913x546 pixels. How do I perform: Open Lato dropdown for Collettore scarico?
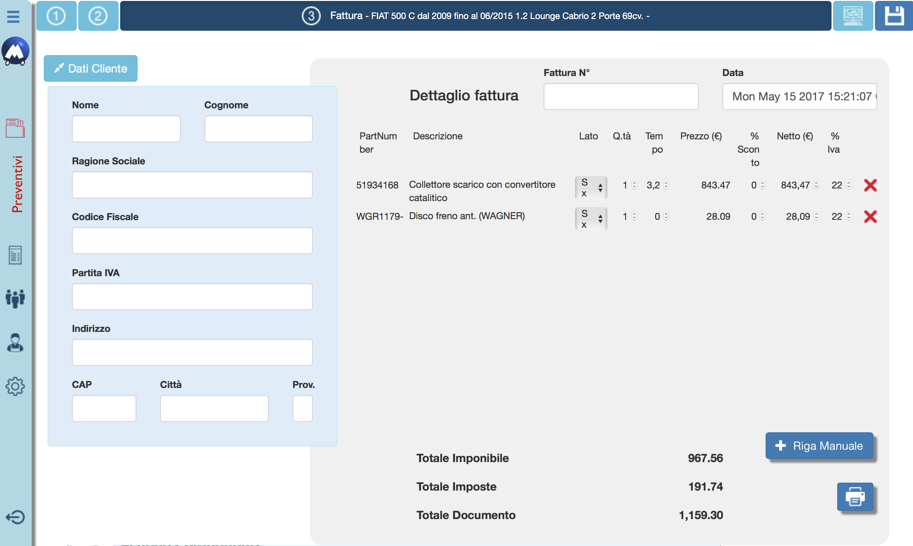pos(591,187)
